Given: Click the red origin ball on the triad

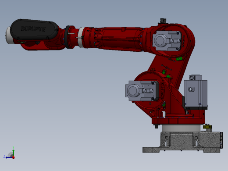Looking at the screenshot, I should 14,157.
